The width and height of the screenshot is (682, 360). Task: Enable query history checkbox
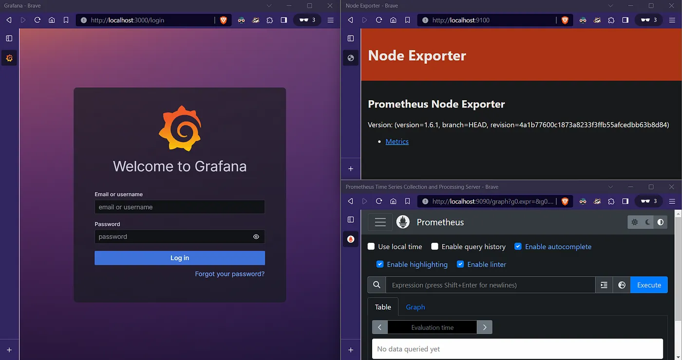point(435,247)
